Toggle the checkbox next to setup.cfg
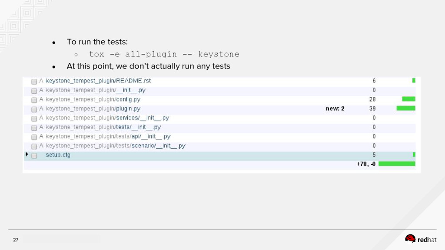Screen dimensions: 445x250 coord(34,155)
